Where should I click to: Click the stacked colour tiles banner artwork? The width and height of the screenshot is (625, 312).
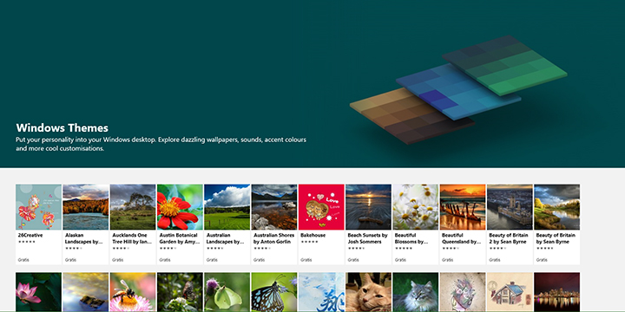pos(458,89)
